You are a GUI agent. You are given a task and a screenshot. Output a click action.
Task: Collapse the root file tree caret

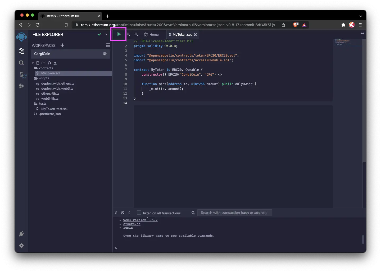click(33, 63)
